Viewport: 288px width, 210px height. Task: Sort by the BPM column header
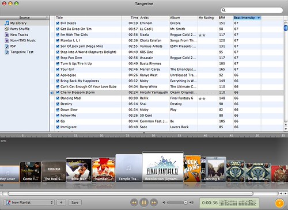coord(226,18)
